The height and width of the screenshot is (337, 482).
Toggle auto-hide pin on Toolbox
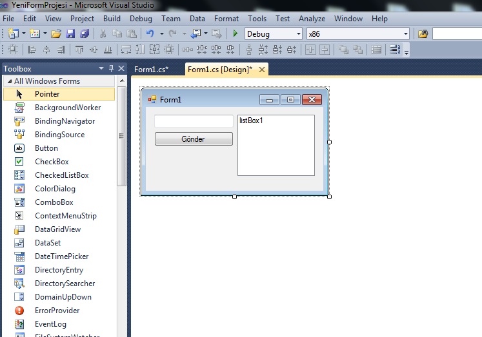pyautogui.click(x=111, y=68)
